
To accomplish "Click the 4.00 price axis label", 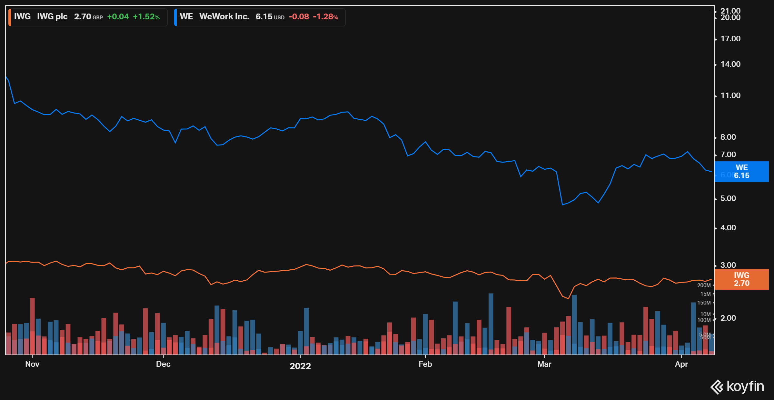I will (728, 228).
